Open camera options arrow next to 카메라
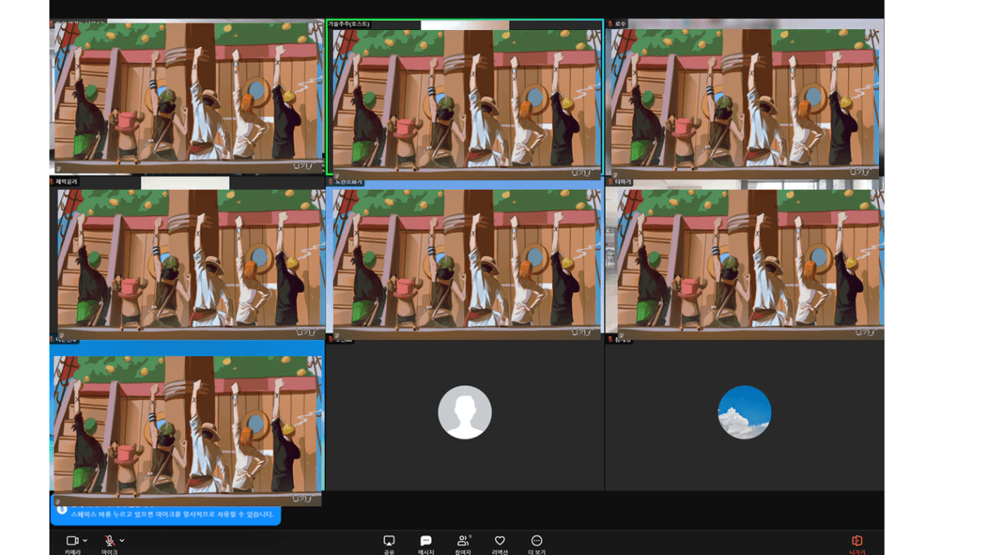 tap(85, 540)
